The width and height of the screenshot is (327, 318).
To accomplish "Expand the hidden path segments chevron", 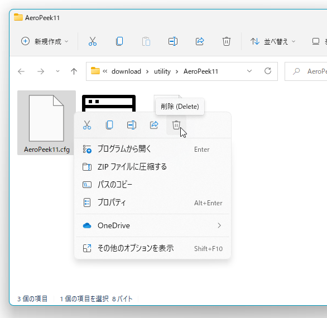I will click(x=105, y=71).
